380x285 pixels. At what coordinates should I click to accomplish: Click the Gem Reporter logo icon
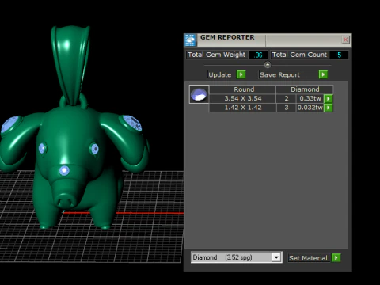click(190, 40)
